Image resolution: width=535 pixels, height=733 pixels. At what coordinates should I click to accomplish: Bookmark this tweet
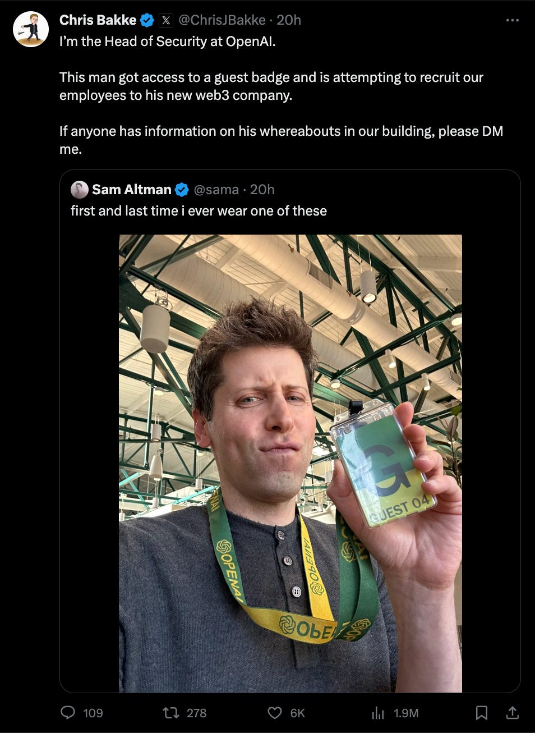[x=481, y=713]
